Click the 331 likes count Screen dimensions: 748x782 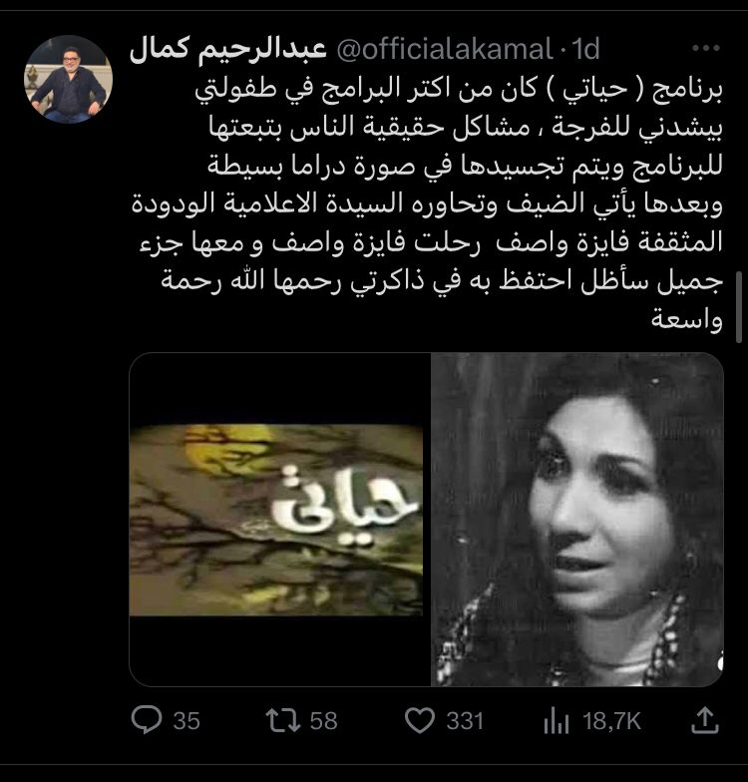pos(465,722)
